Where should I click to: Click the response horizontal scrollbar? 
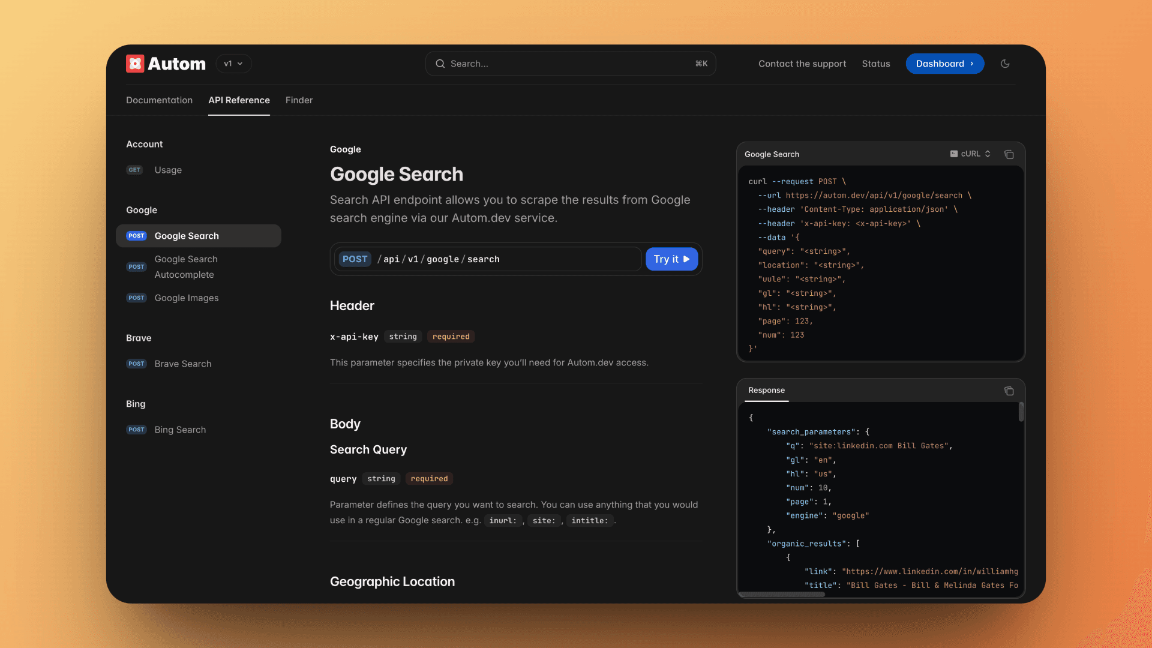click(782, 595)
